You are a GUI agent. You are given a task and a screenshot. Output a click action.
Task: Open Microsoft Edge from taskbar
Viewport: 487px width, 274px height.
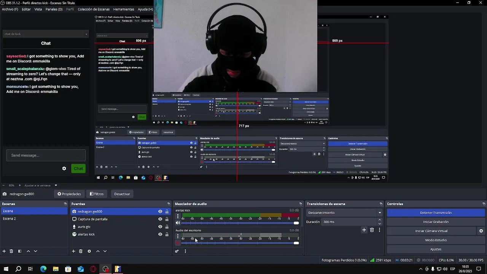pos(43,269)
